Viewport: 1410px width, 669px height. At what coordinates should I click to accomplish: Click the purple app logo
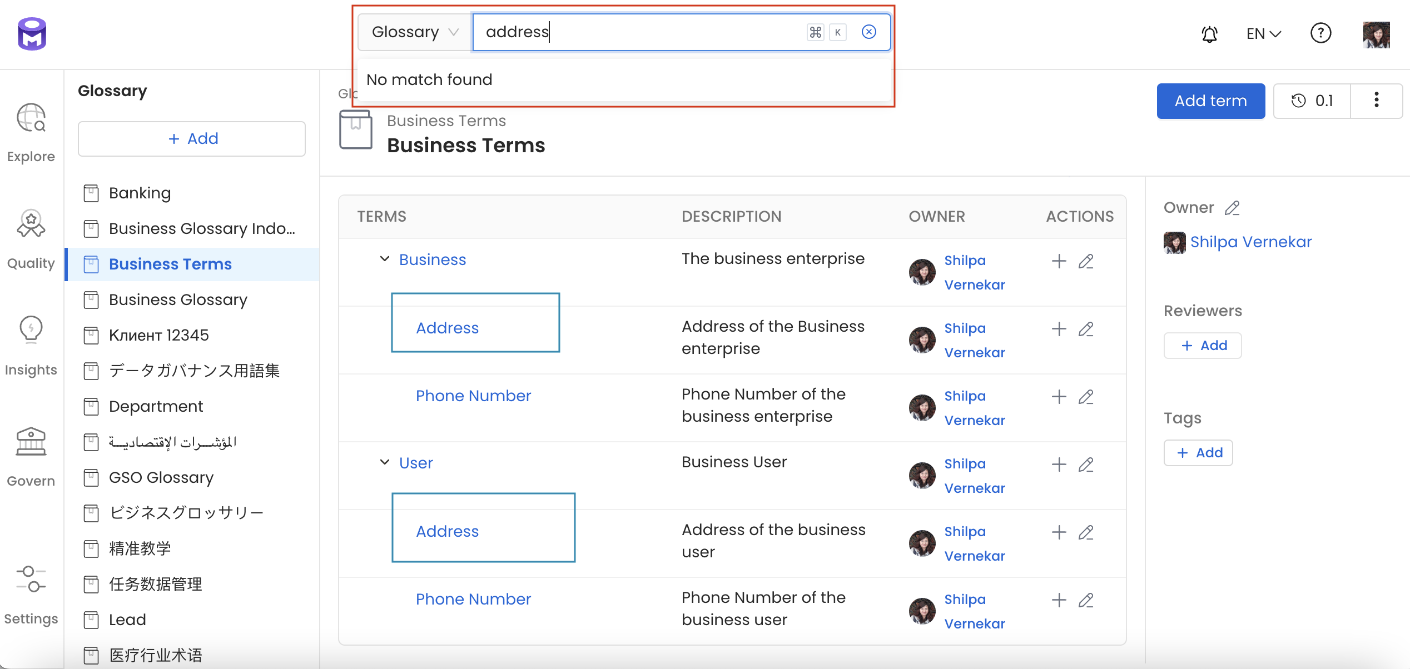31,33
